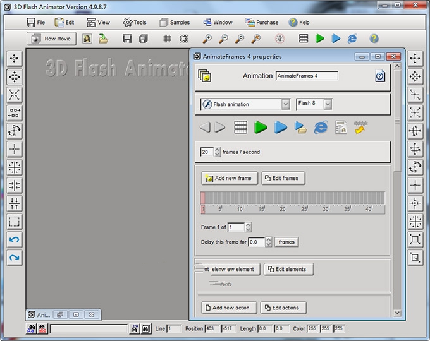Click frame 20 on the timeline ruler

coord(283,209)
